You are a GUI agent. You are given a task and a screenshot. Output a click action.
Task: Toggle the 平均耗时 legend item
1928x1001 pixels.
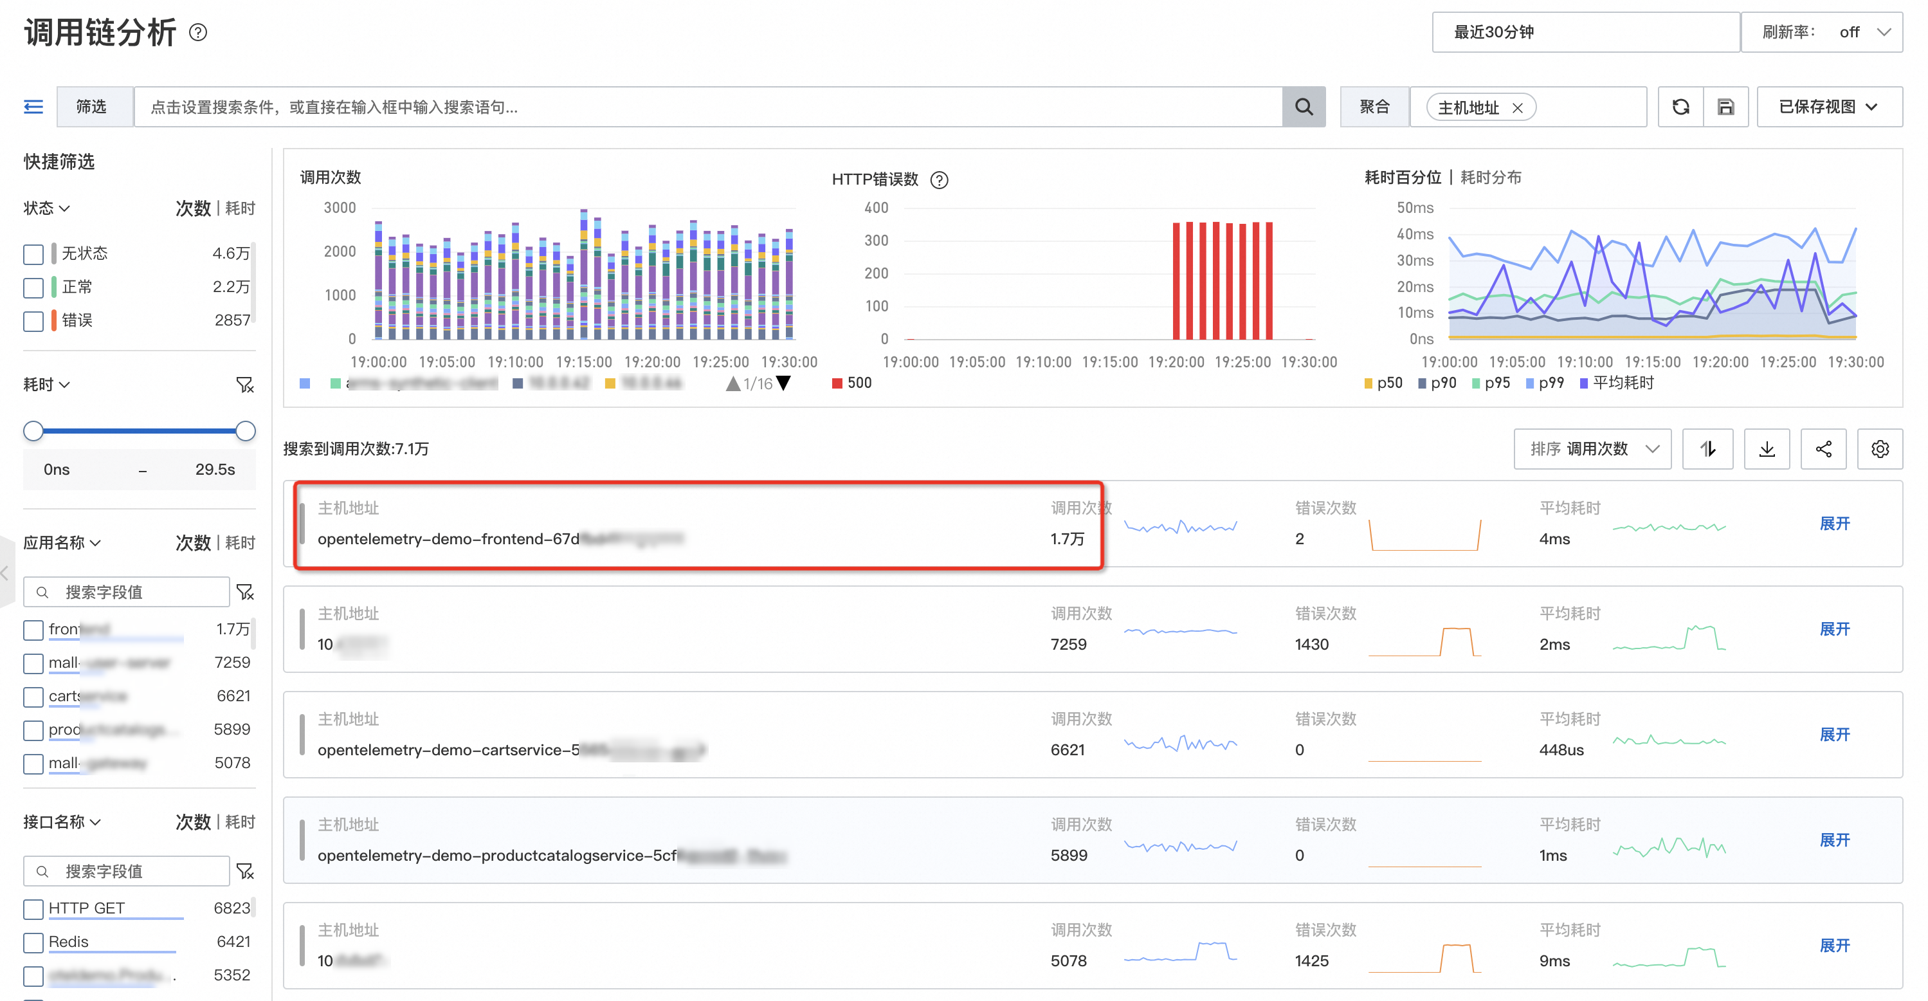point(1617,383)
